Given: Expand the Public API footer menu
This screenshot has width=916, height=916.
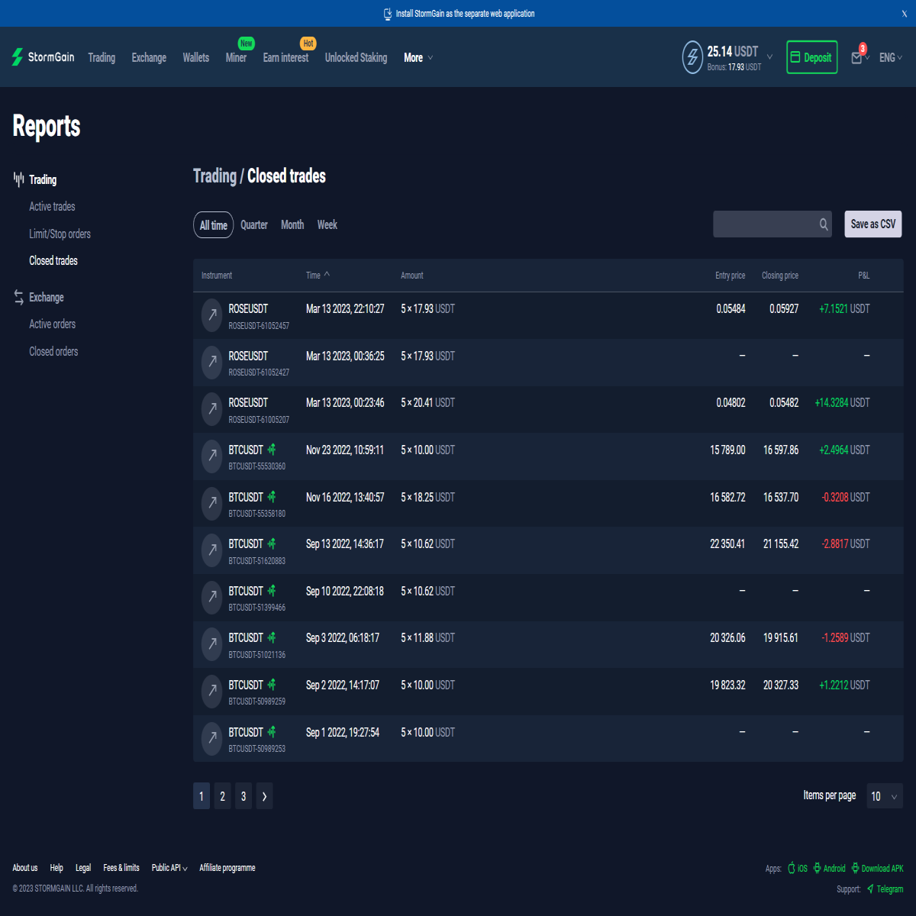Looking at the screenshot, I should pyautogui.click(x=169, y=868).
